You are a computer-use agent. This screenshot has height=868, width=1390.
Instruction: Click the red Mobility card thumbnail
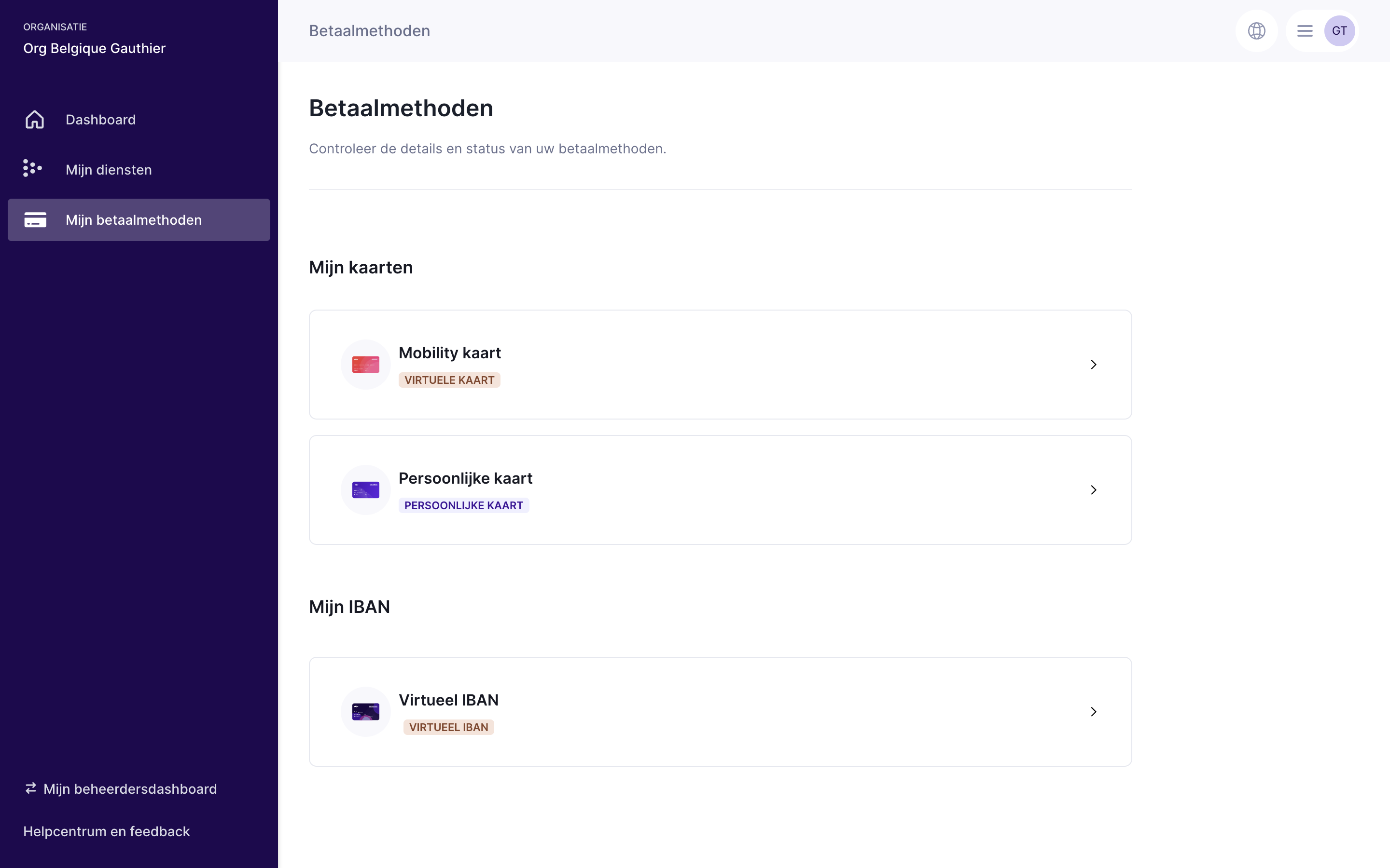[365, 365]
